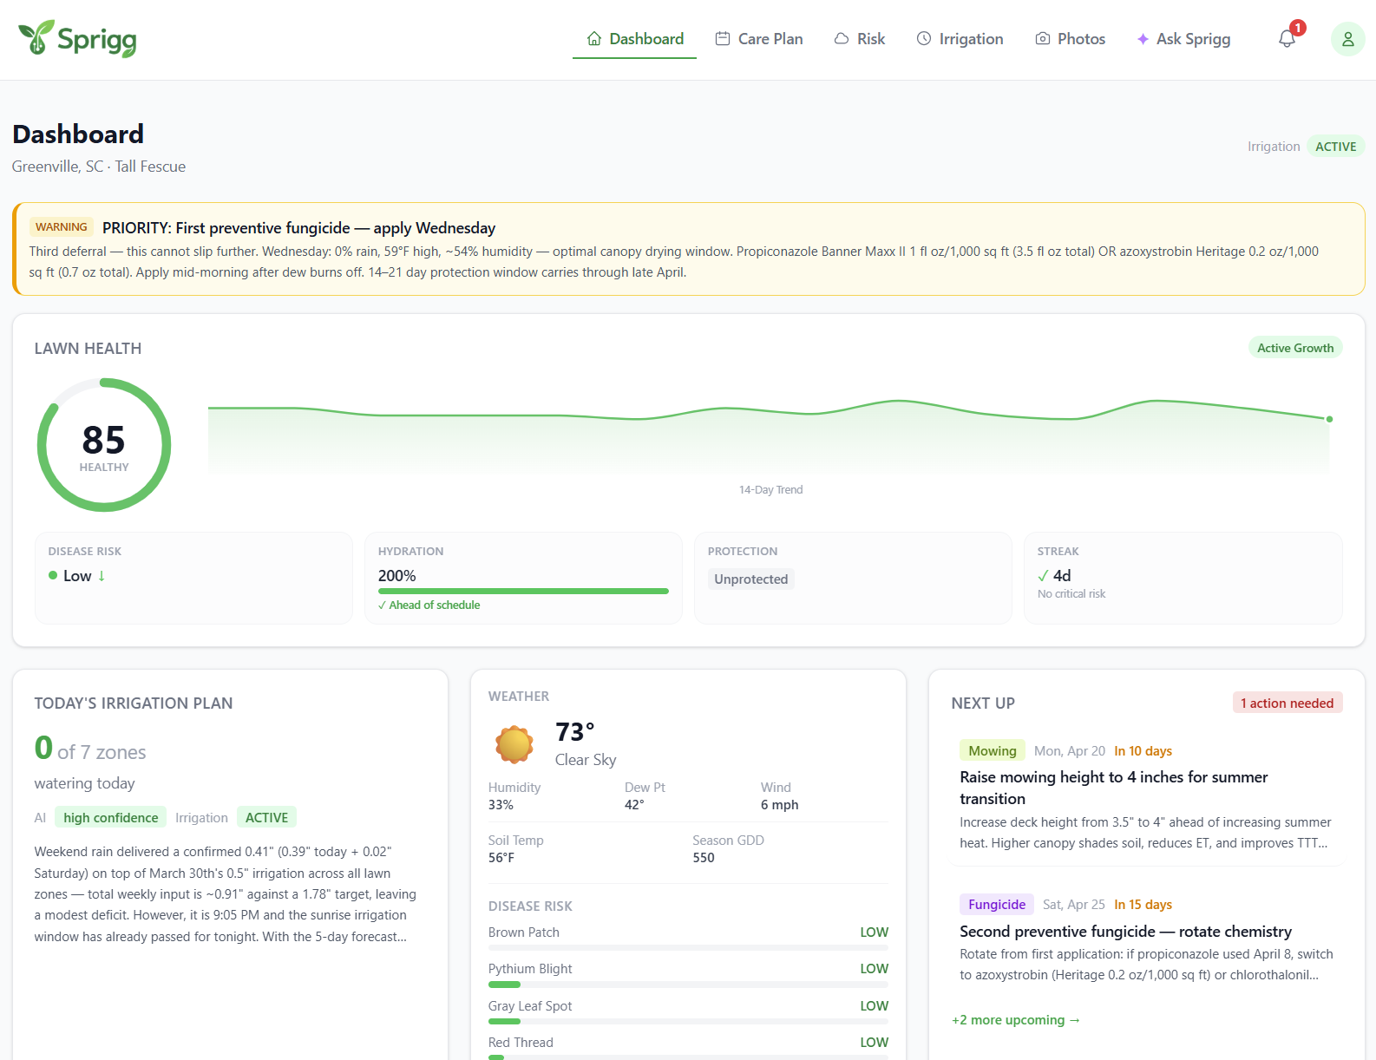
Task: Click the Disease Risk summary card
Action: (193, 578)
